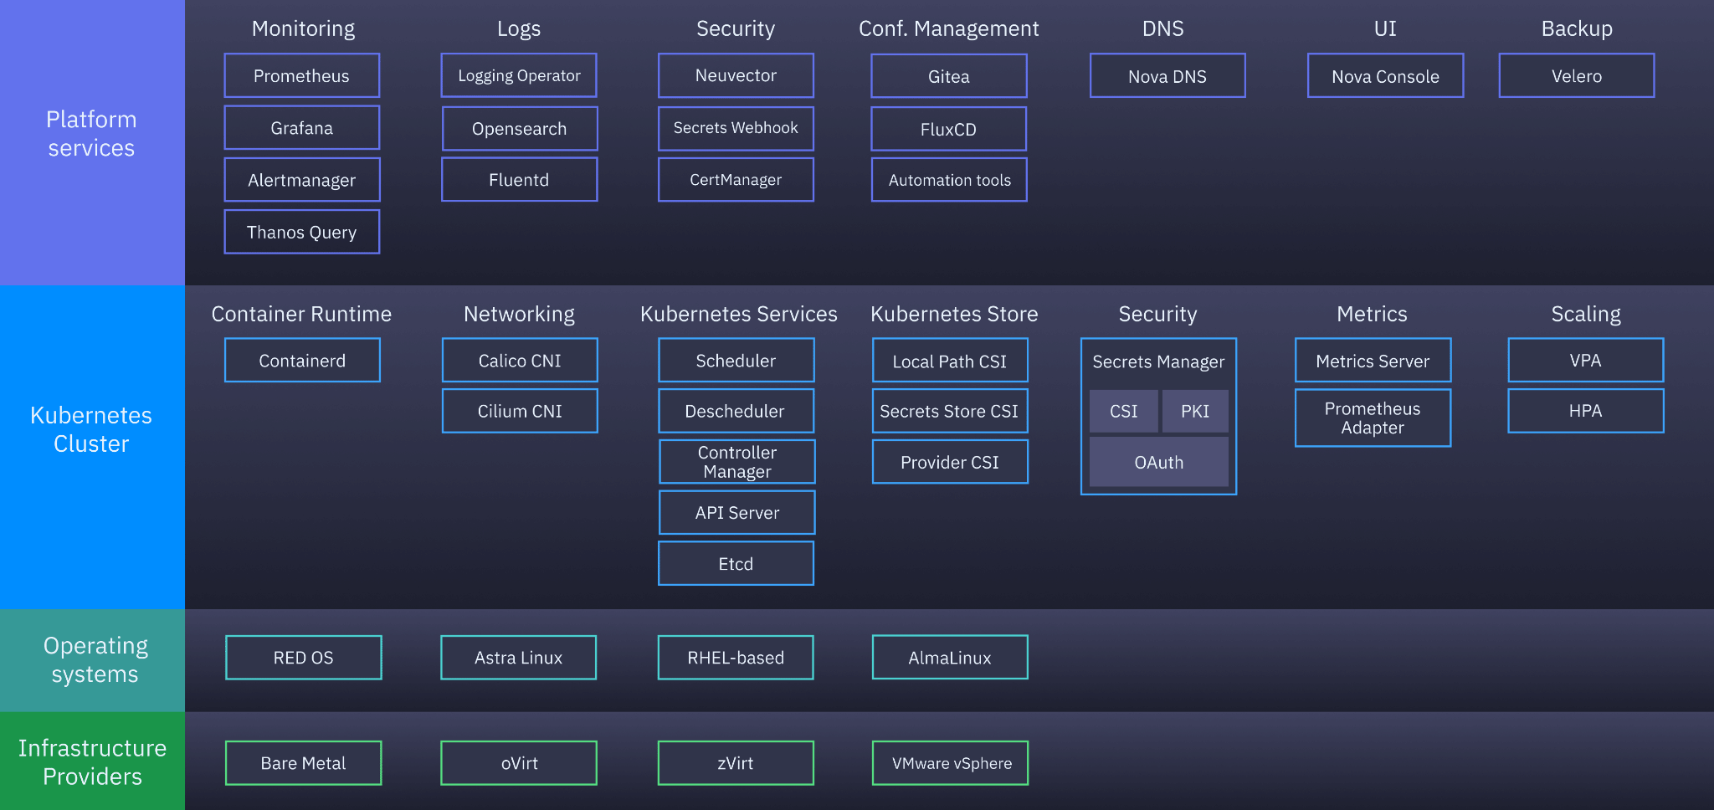This screenshot has height=810, width=1714.
Task: Click the Neuvector security box
Action: coord(736,76)
